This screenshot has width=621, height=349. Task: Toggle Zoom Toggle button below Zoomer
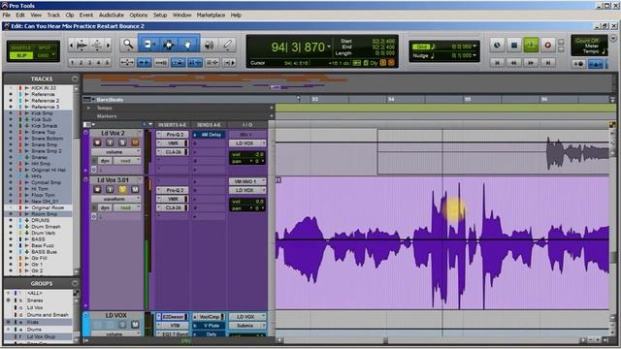tap(127, 62)
